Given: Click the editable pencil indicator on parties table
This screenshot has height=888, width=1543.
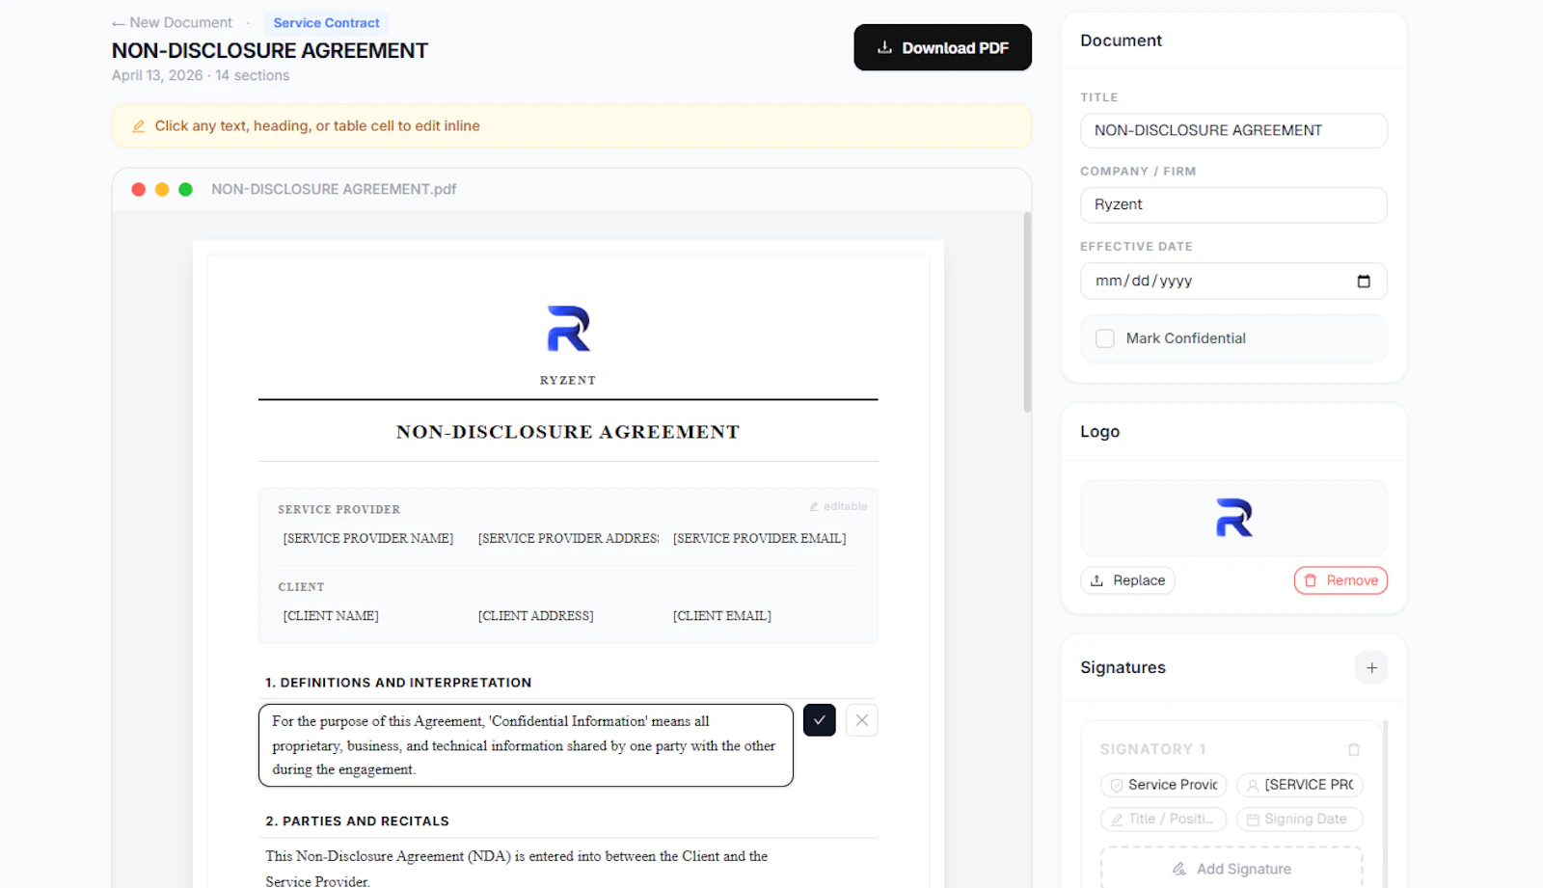Looking at the screenshot, I should pyautogui.click(x=838, y=506).
